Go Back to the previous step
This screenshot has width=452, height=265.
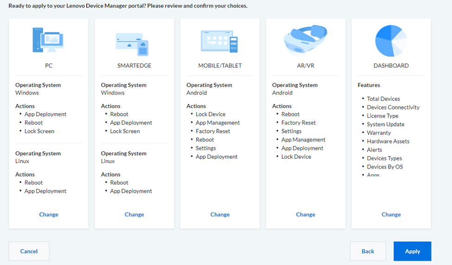pos(368,251)
